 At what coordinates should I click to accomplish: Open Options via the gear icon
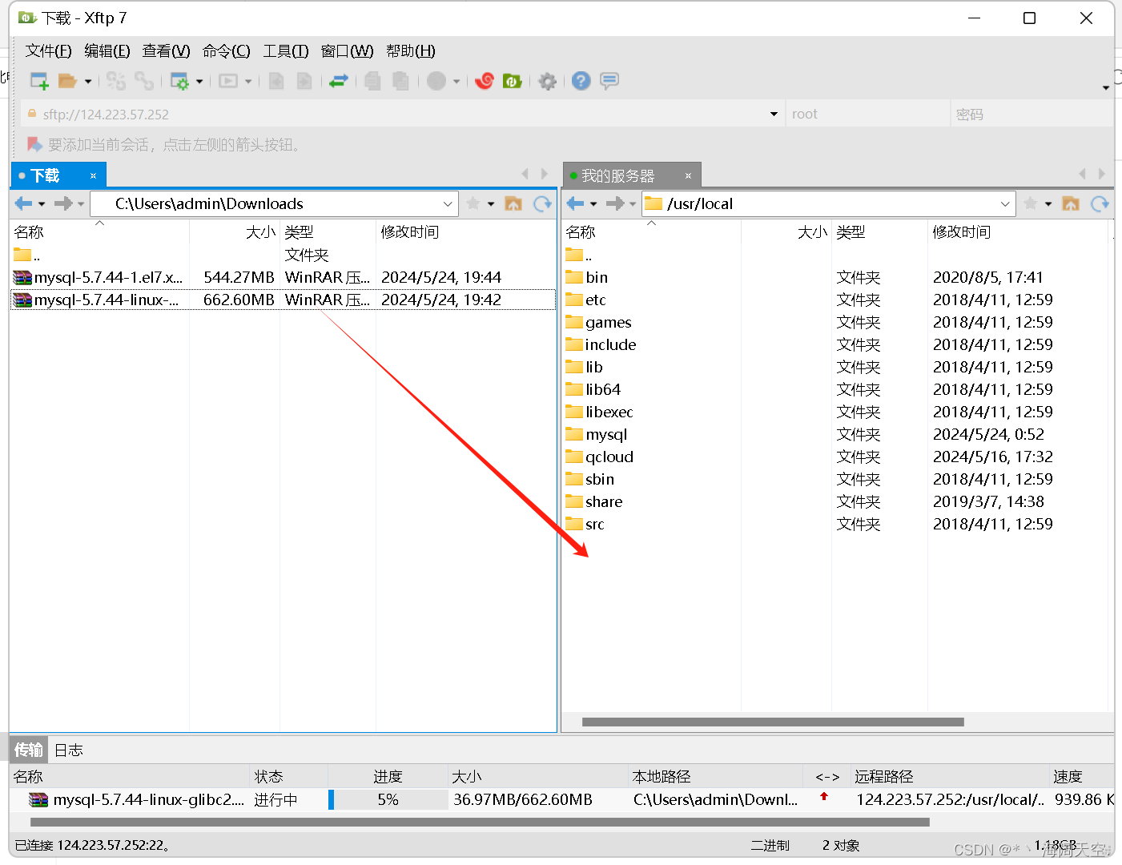coord(548,81)
